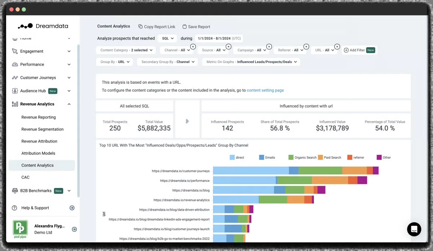Open the Group By - URL dropdown

[115, 62]
